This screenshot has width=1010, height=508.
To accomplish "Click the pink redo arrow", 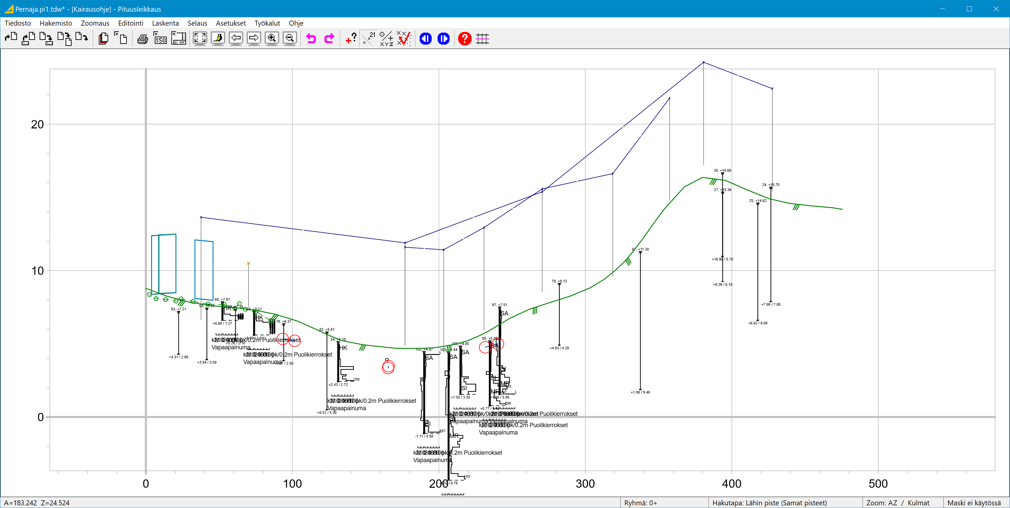I will tap(329, 38).
